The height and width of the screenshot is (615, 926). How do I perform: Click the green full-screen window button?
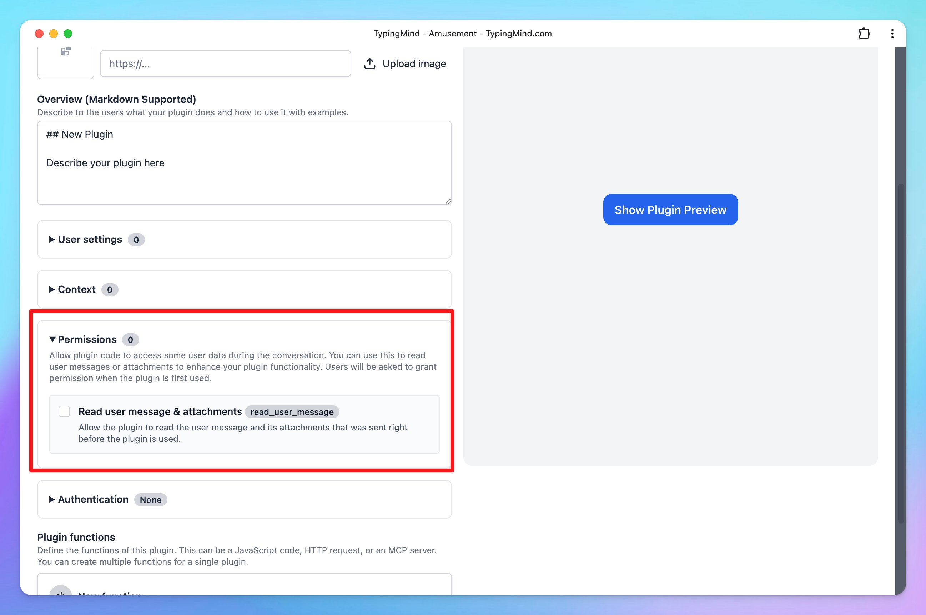(x=68, y=34)
